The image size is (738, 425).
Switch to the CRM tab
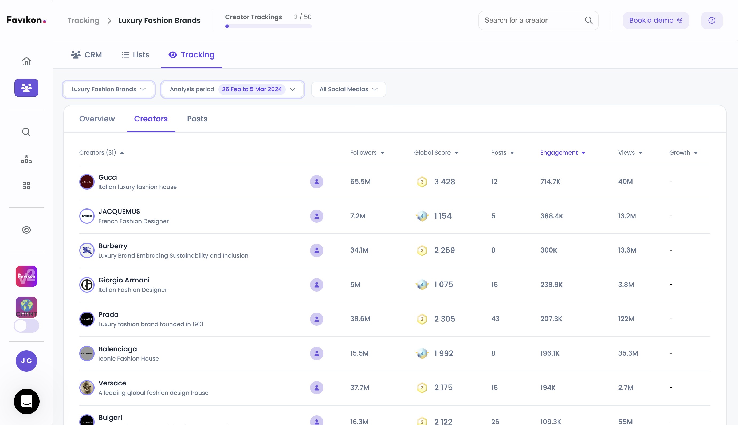87,55
